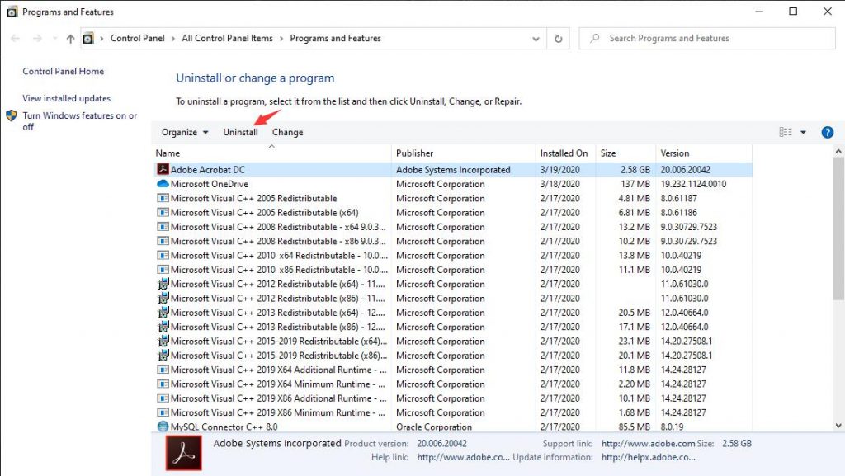The width and height of the screenshot is (845, 476).
Task: Click the 85.5 MB size cell
Action: (x=634, y=427)
